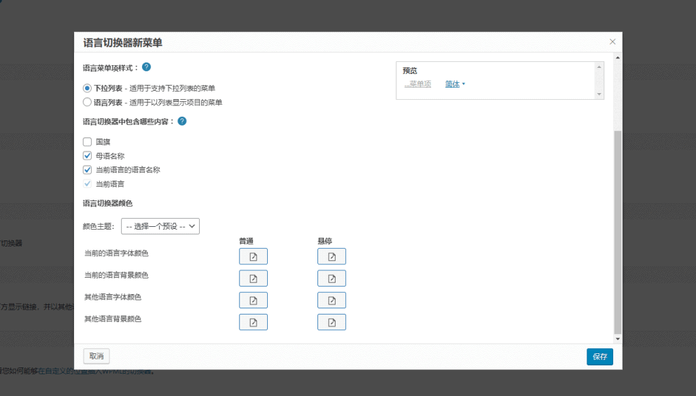Click the preview box scroll down arrow
The image size is (696, 396).
599,94
